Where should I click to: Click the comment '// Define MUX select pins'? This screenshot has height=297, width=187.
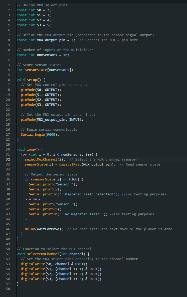(x=42, y=5)
